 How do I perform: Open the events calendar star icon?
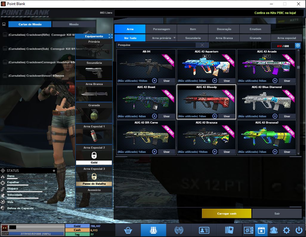coord(261,230)
